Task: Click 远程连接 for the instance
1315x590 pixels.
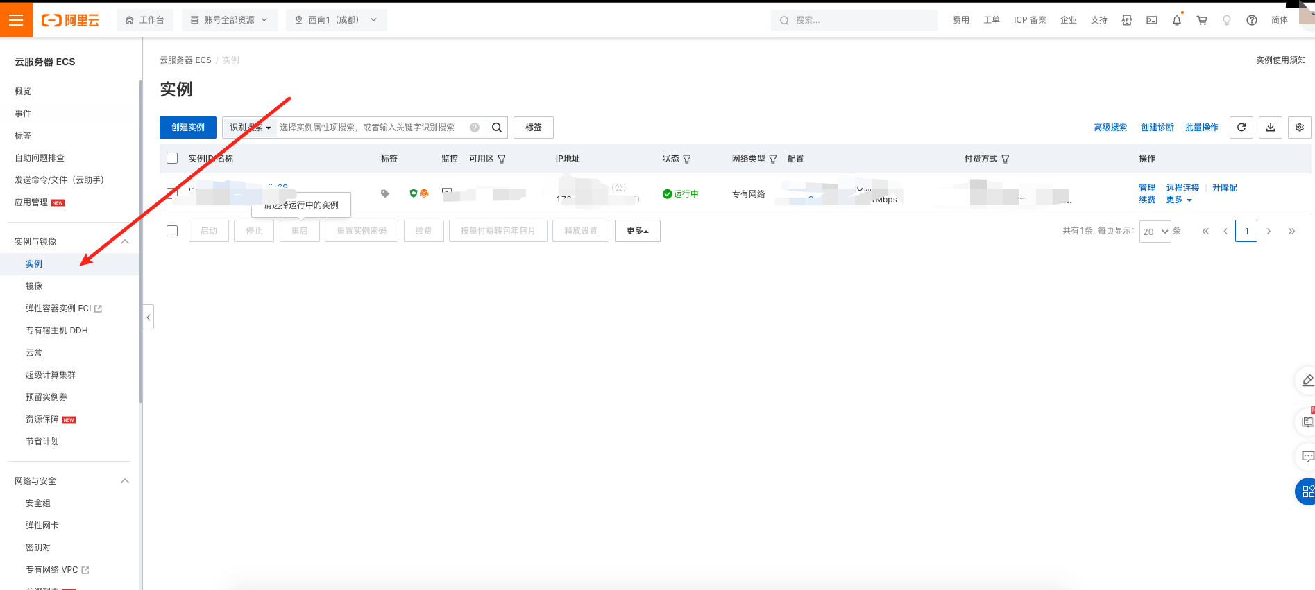Action: (x=1182, y=188)
